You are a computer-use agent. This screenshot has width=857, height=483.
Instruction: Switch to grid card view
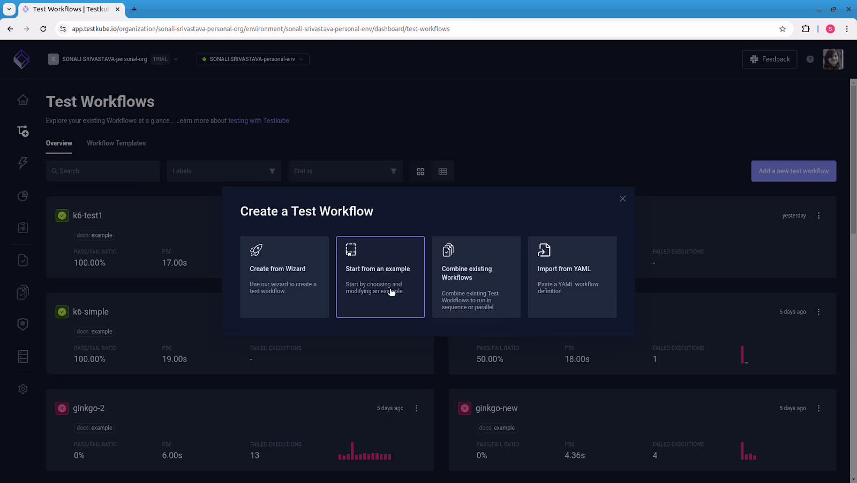click(420, 171)
